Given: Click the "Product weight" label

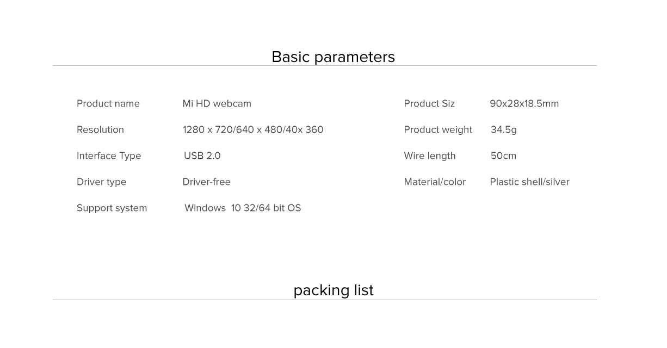Looking at the screenshot, I should (x=438, y=130).
